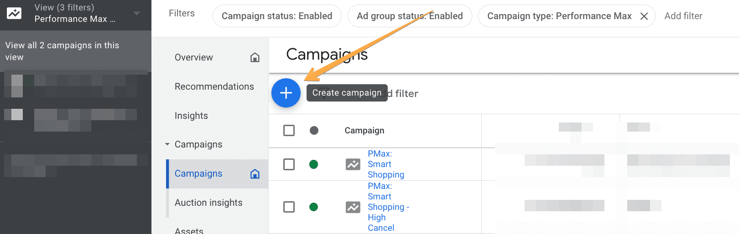
Task: Click green status dot of High Cancel campaign
Action: pos(313,207)
